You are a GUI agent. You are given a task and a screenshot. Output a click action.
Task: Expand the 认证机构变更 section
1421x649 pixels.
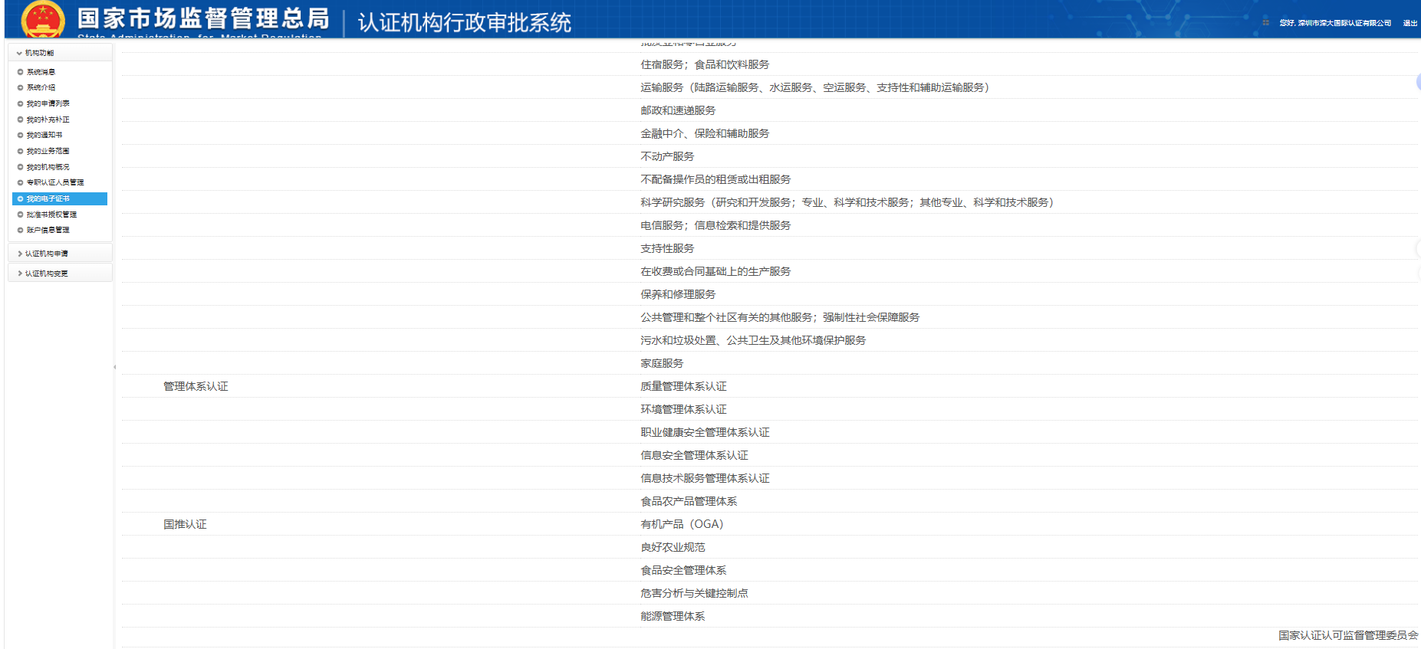[60, 274]
